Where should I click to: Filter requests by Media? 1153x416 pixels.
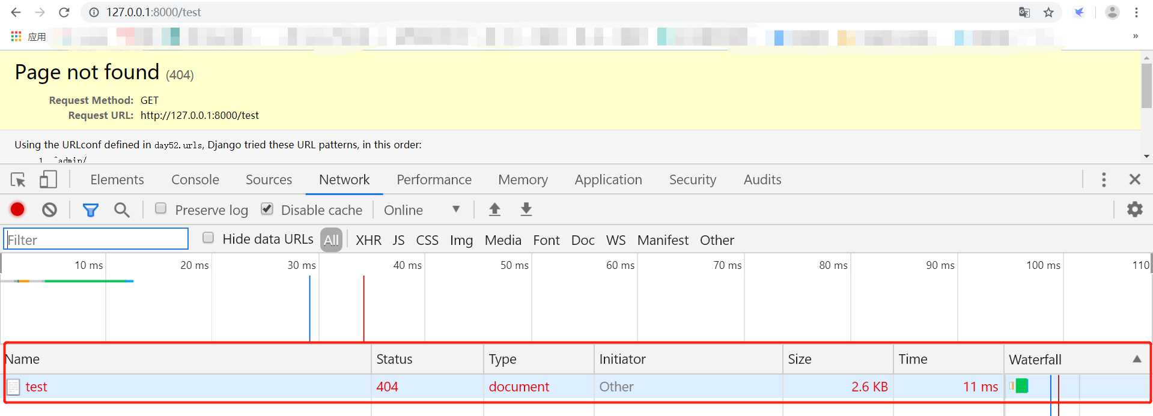503,240
